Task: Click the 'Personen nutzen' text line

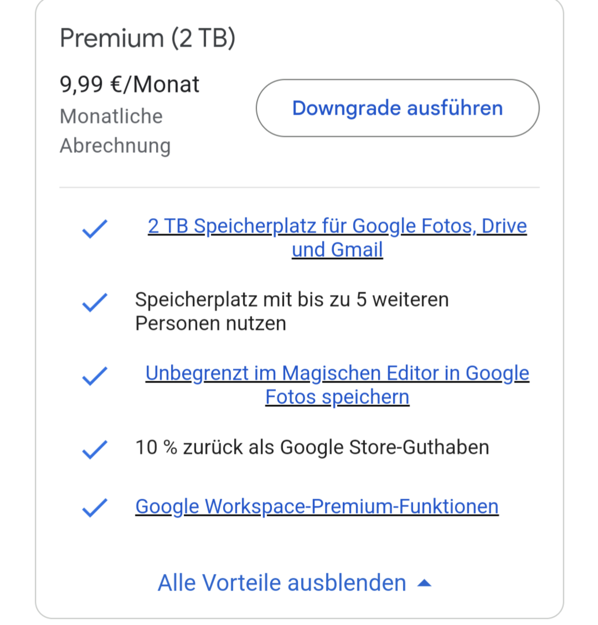Action: click(x=211, y=323)
